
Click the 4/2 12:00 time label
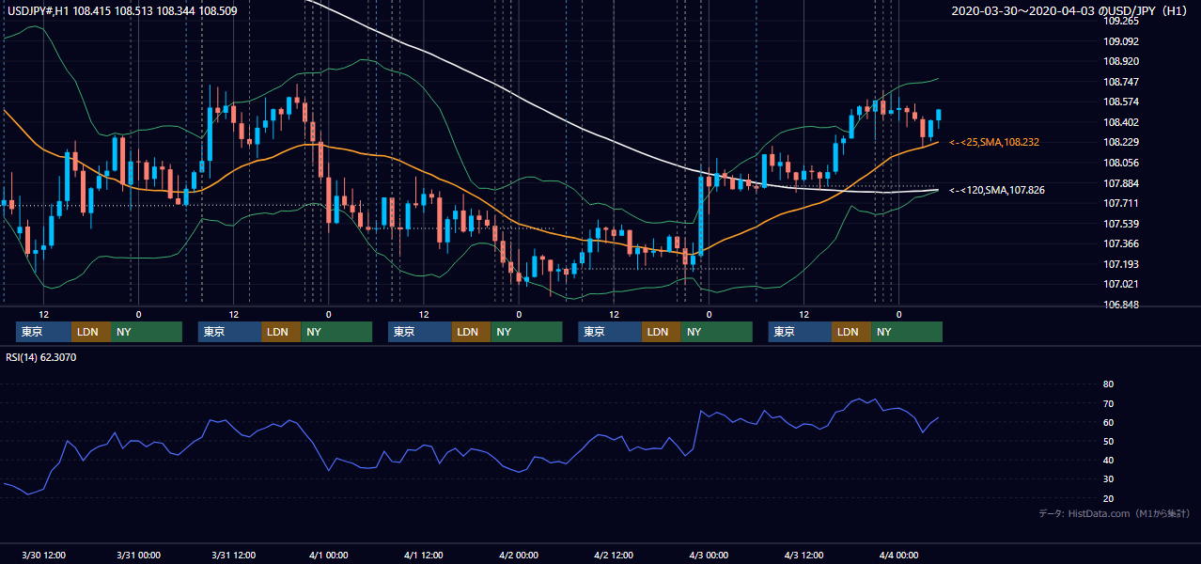(x=614, y=555)
